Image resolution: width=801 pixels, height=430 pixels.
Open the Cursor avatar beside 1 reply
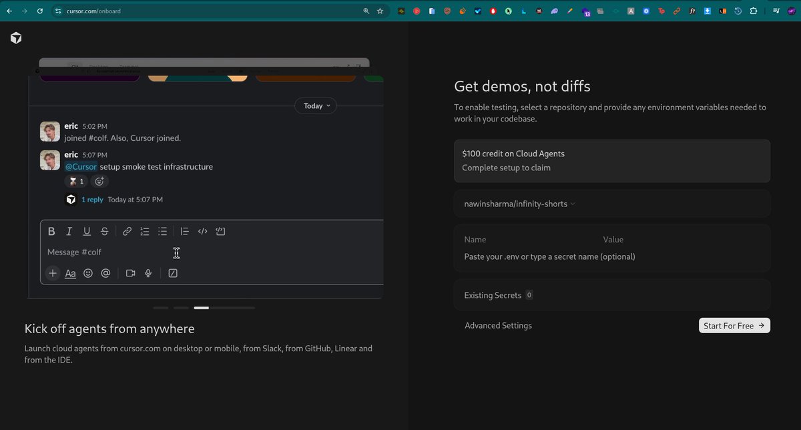tap(71, 199)
